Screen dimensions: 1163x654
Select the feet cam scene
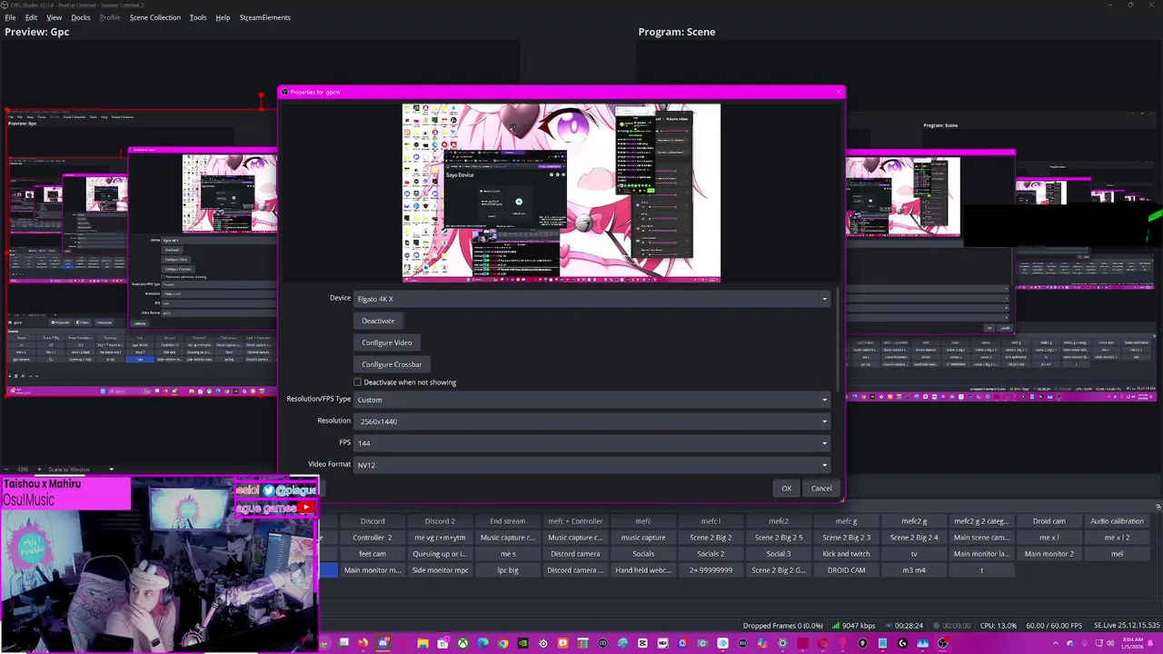click(x=373, y=554)
